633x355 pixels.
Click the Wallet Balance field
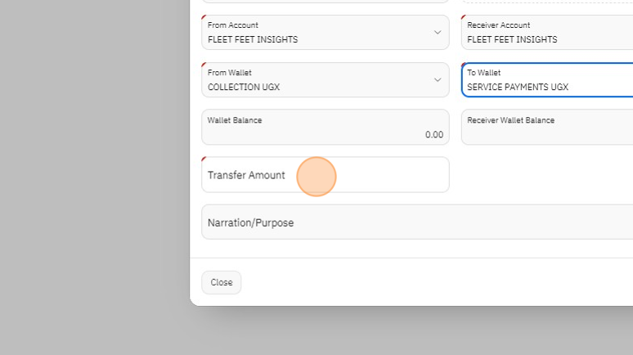pyautogui.click(x=325, y=128)
